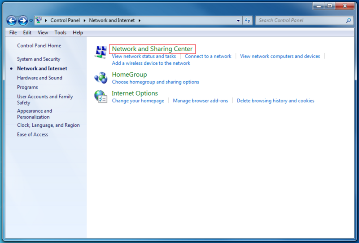Viewport: 359px width, 243px height.
Task: Open the File menu
Action: (x=13, y=32)
